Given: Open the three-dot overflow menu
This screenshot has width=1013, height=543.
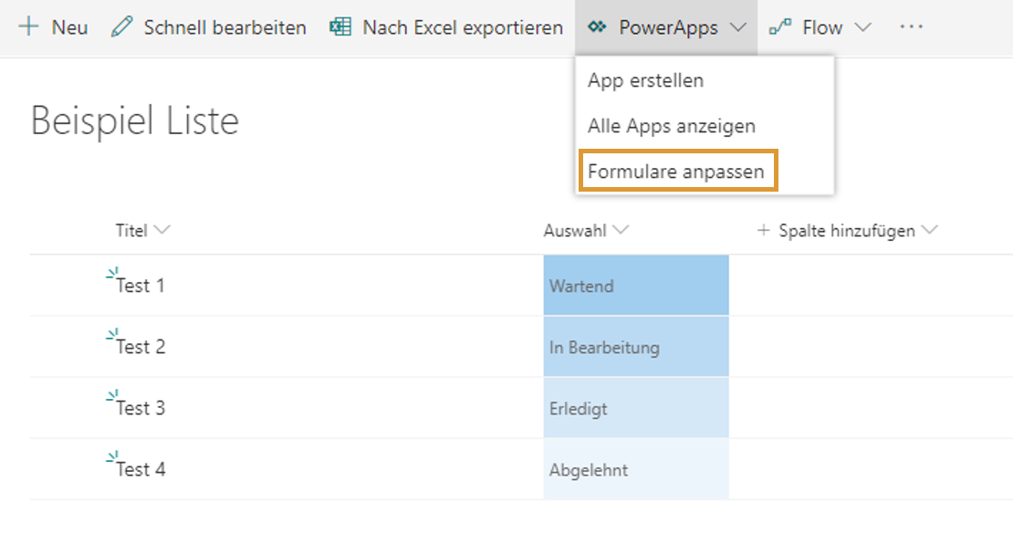Looking at the screenshot, I should click(x=911, y=27).
